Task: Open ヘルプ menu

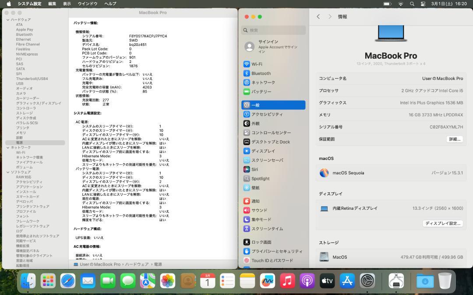Action: tap(110, 3)
